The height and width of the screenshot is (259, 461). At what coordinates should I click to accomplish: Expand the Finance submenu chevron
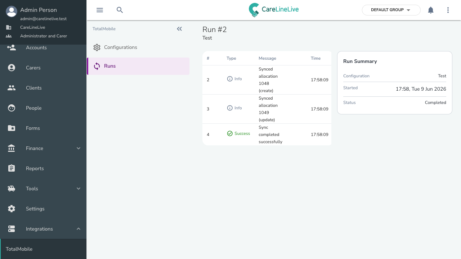click(79, 148)
